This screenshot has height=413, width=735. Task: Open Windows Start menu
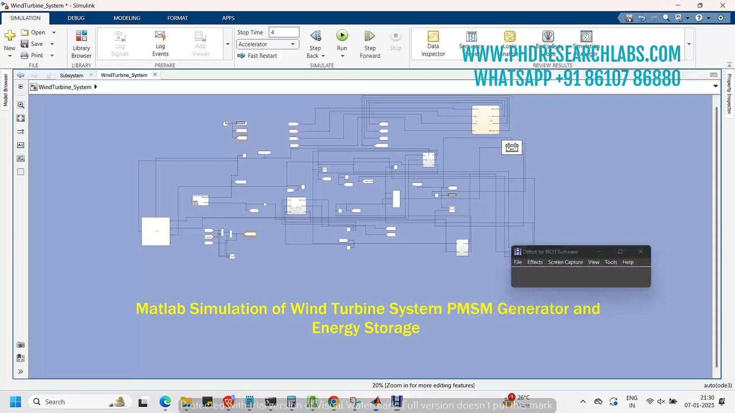[x=15, y=402]
